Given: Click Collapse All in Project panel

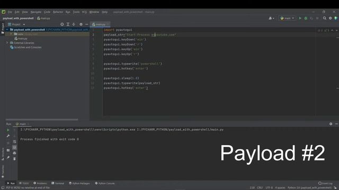Looking at the screenshot, I should pos(74,25).
